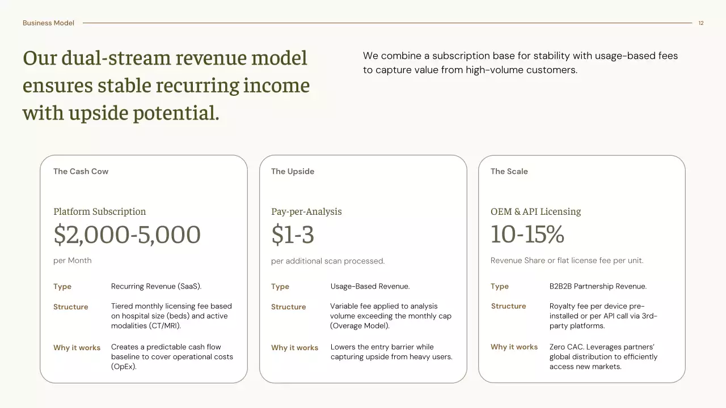Click the tiered monthly licensing fee description
Screen dimensions: 726x408
coord(171,316)
